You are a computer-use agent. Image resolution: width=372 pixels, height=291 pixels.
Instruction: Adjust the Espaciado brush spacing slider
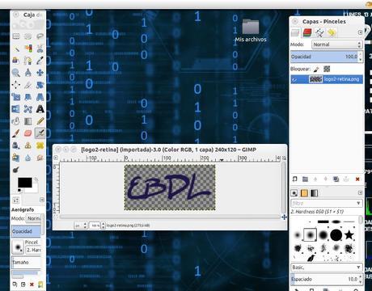click(327, 279)
